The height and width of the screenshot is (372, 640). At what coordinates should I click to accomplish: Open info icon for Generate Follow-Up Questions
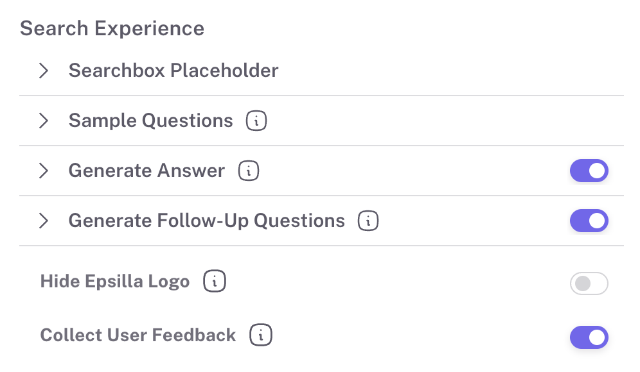tap(368, 221)
